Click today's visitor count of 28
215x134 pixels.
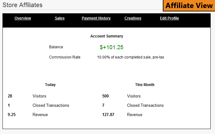coord(10,96)
